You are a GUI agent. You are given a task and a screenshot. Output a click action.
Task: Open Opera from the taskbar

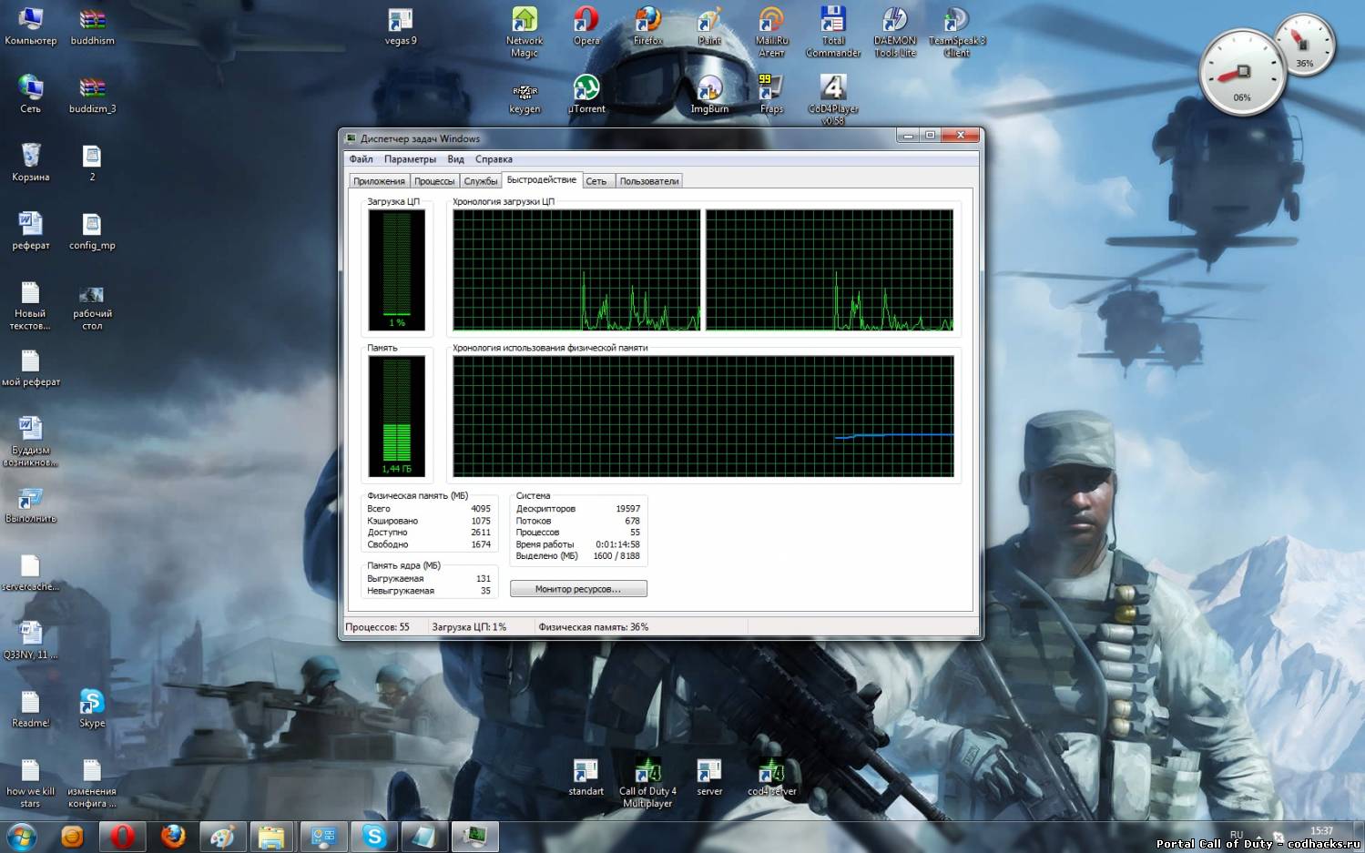click(122, 836)
